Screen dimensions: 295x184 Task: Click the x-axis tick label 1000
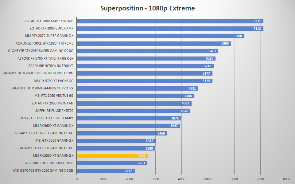(103, 179)
